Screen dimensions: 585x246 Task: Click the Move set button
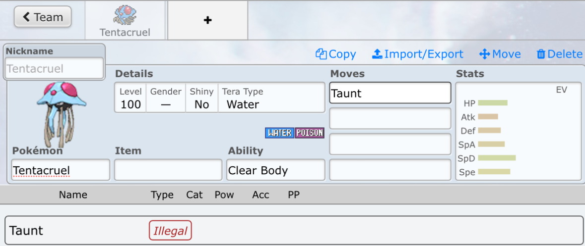[x=500, y=54]
